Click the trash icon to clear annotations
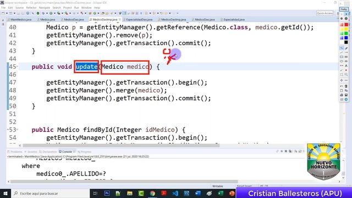 [x=346, y=86]
